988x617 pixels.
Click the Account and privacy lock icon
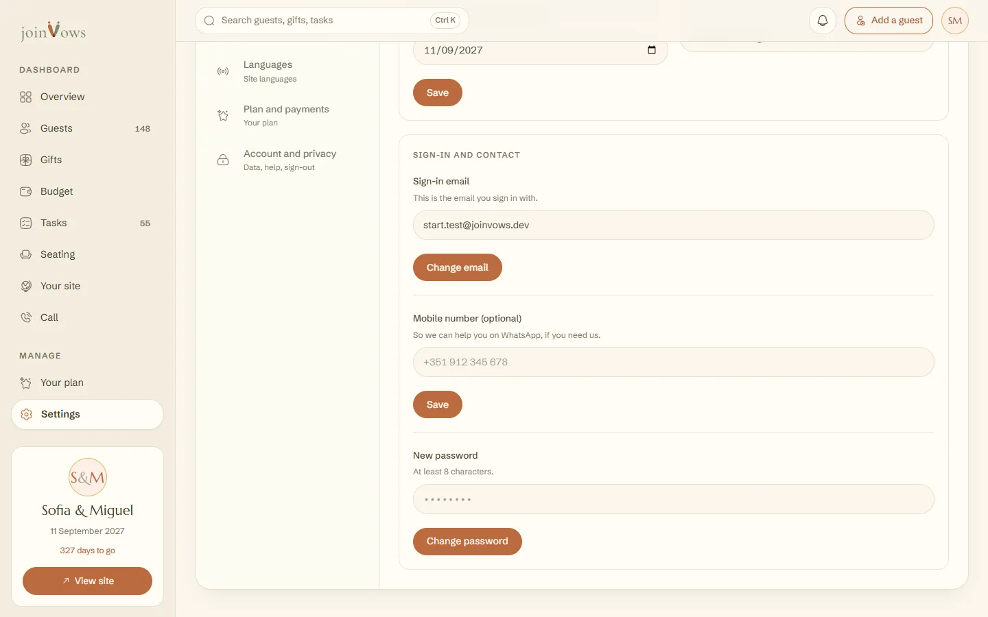223,160
